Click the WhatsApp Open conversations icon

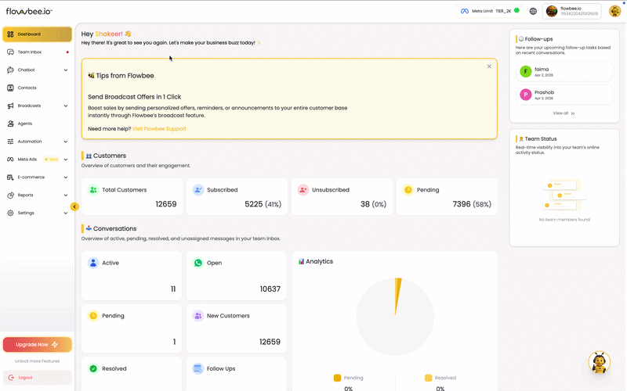click(198, 264)
